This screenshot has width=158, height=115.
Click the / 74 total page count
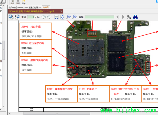coord(37,17)
